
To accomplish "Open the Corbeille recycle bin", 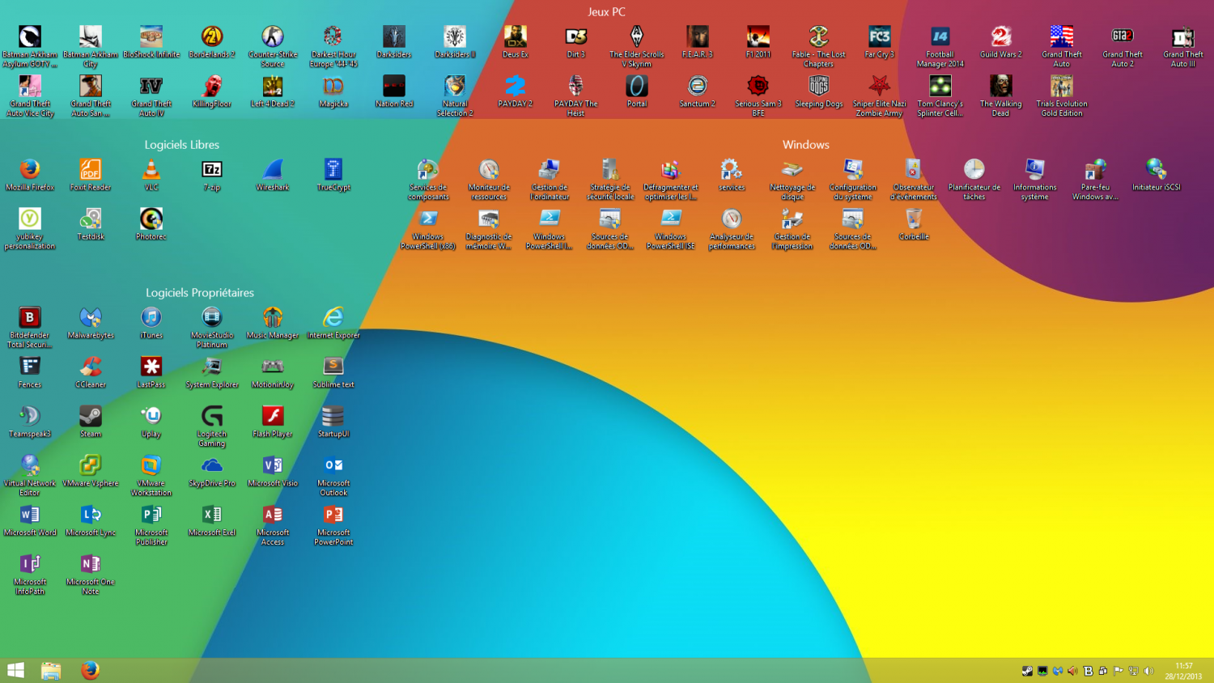I will 914,219.
